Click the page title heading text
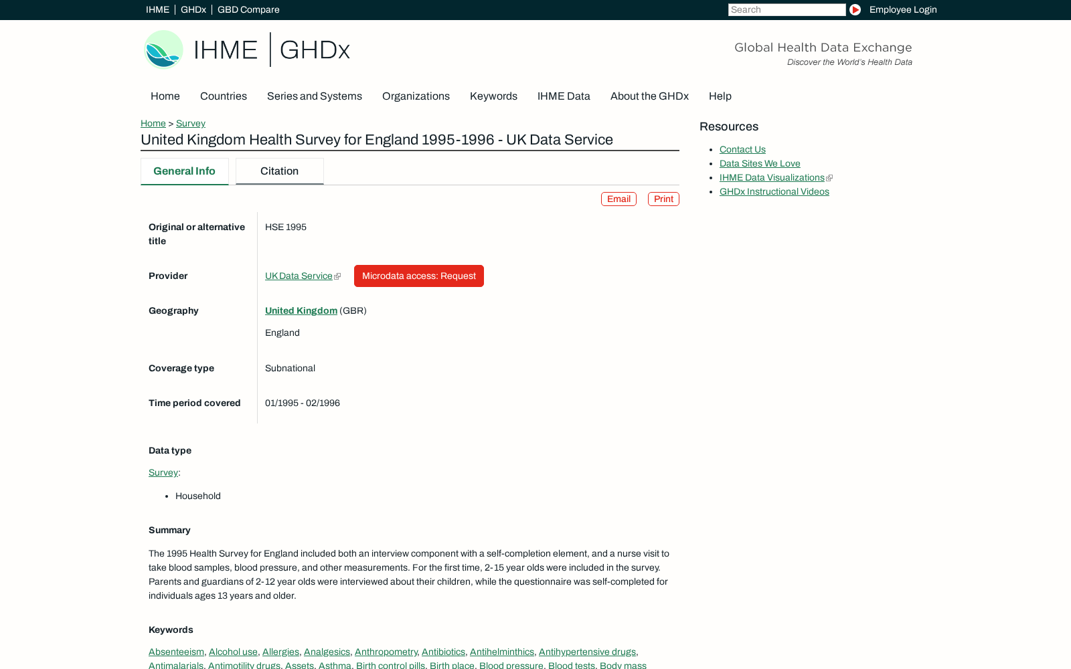1071x669 pixels. [x=377, y=140]
